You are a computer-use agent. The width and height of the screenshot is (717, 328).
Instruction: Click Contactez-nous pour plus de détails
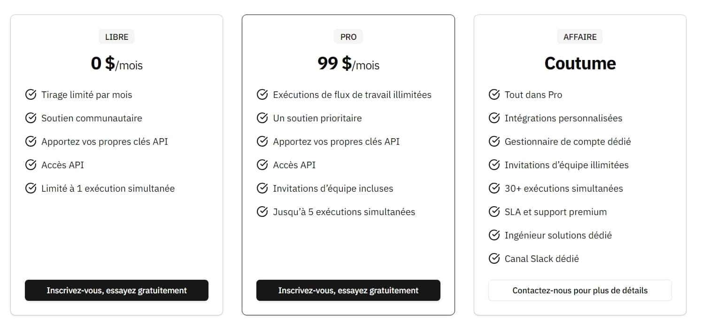pos(580,291)
